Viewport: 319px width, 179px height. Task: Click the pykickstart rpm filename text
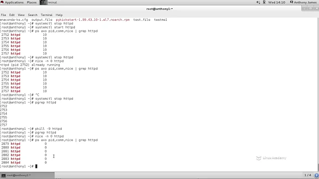point(93,20)
